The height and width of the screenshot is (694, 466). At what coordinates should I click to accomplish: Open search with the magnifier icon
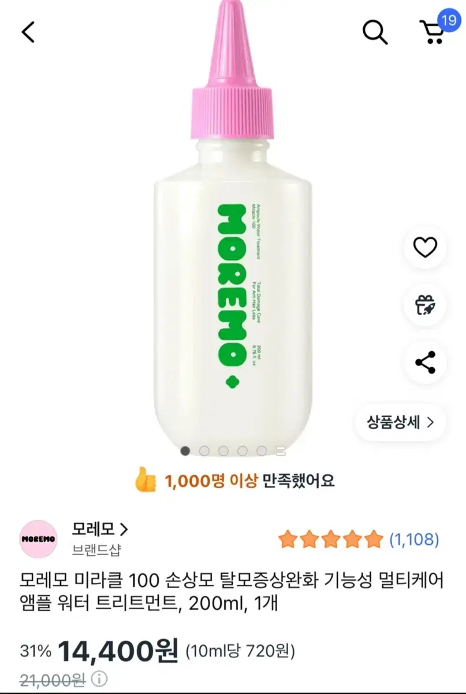(x=375, y=32)
